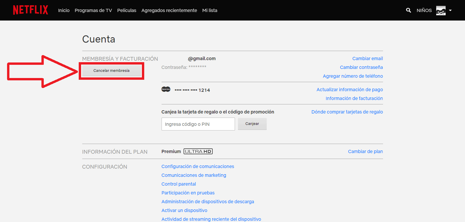Image resolution: width=465 pixels, height=222 pixels.
Task: Click Cambiar de plan link
Action: 365,151
